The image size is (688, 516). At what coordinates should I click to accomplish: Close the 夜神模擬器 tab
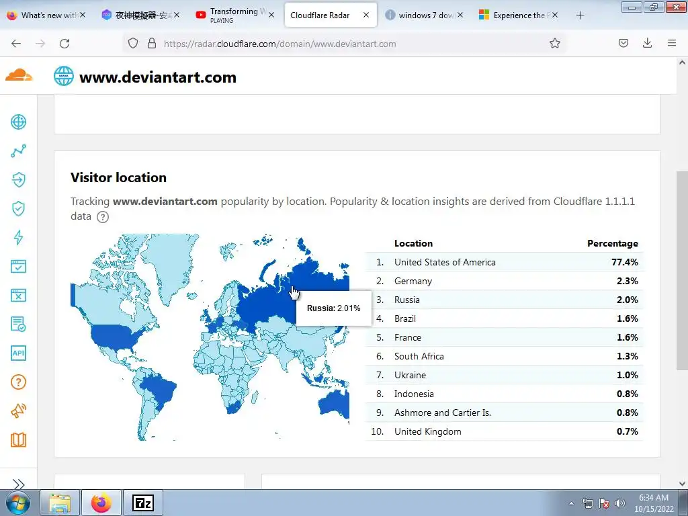177,15
